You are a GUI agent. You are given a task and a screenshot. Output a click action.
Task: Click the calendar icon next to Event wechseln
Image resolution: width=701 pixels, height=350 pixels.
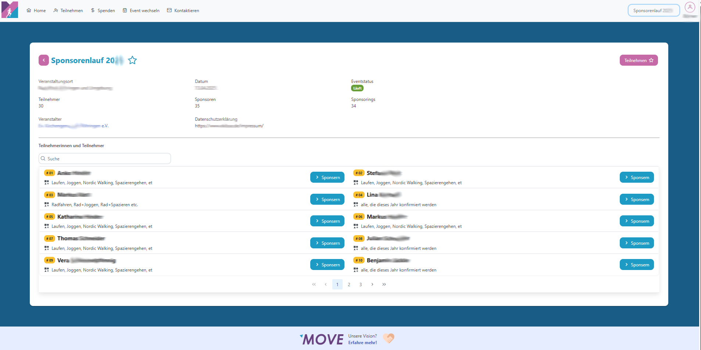pos(125,10)
